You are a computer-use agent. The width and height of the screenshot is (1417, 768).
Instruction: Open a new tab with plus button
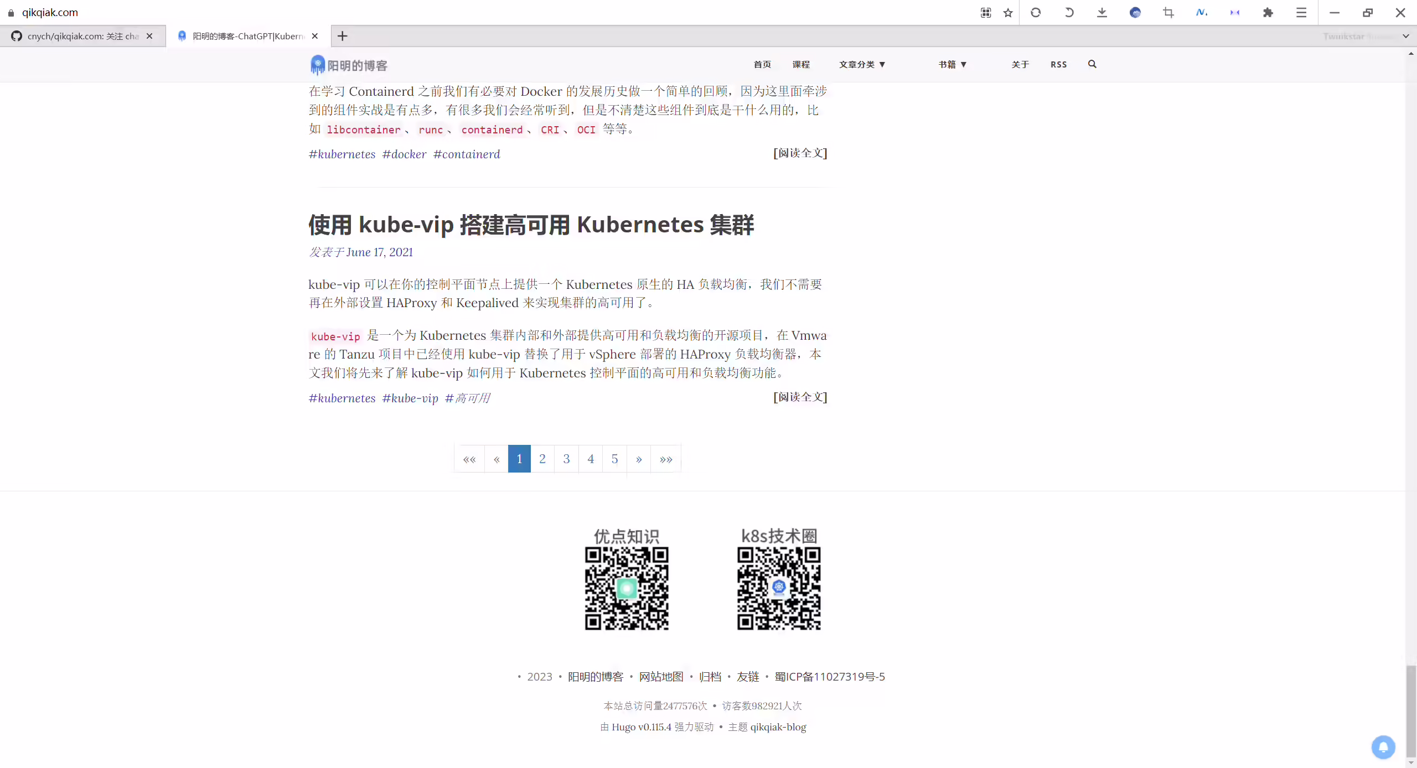click(343, 36)
